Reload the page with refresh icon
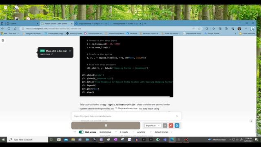 pos(9,29)
